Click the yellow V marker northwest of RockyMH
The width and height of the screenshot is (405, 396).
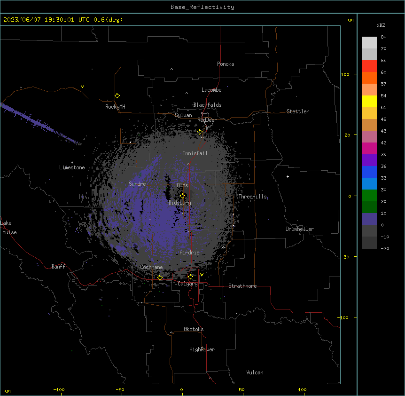[x=82, y=87]
